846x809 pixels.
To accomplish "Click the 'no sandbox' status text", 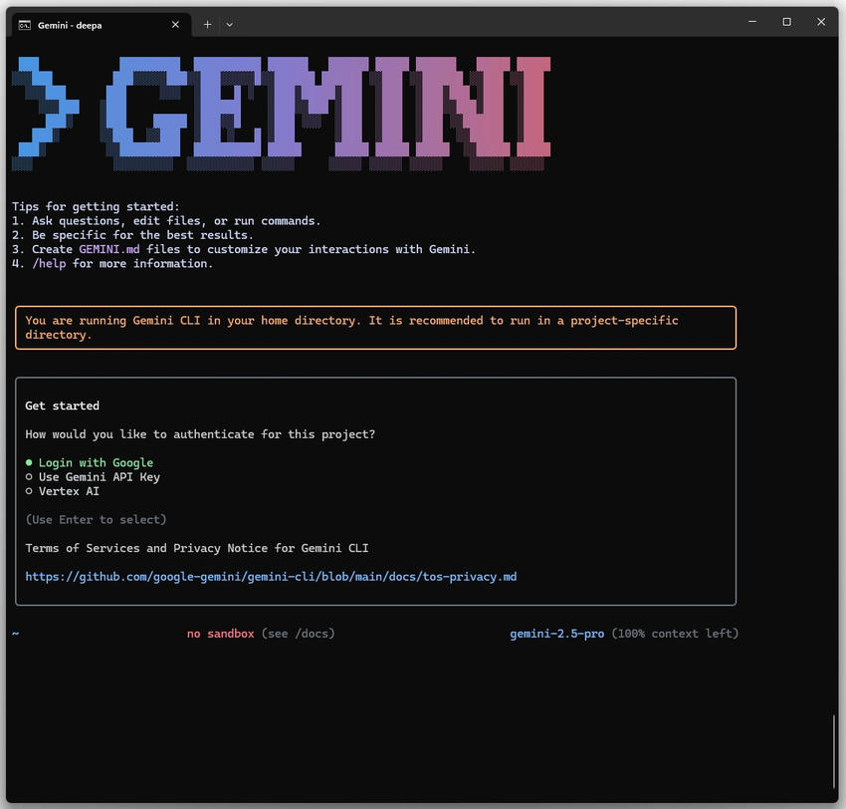I will 220,634.
